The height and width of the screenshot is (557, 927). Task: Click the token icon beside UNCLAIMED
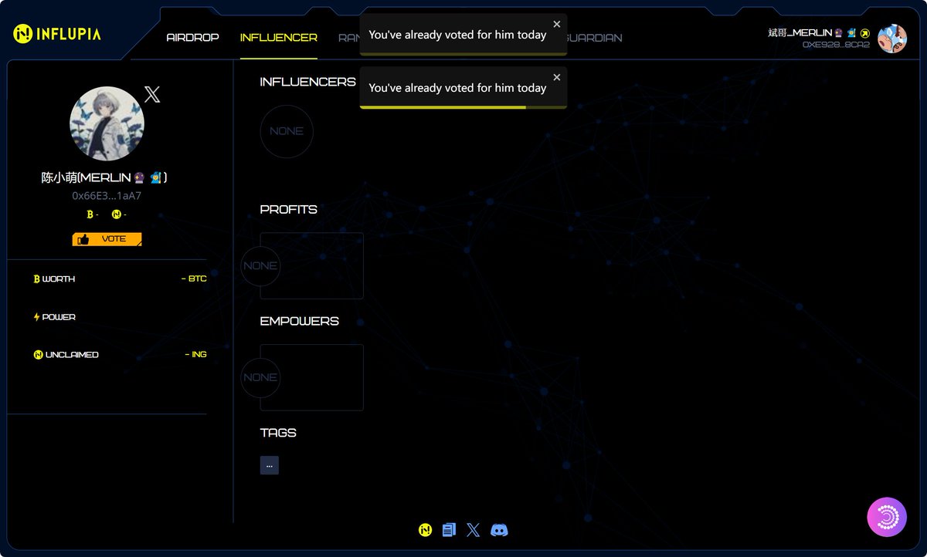(38, 355)
